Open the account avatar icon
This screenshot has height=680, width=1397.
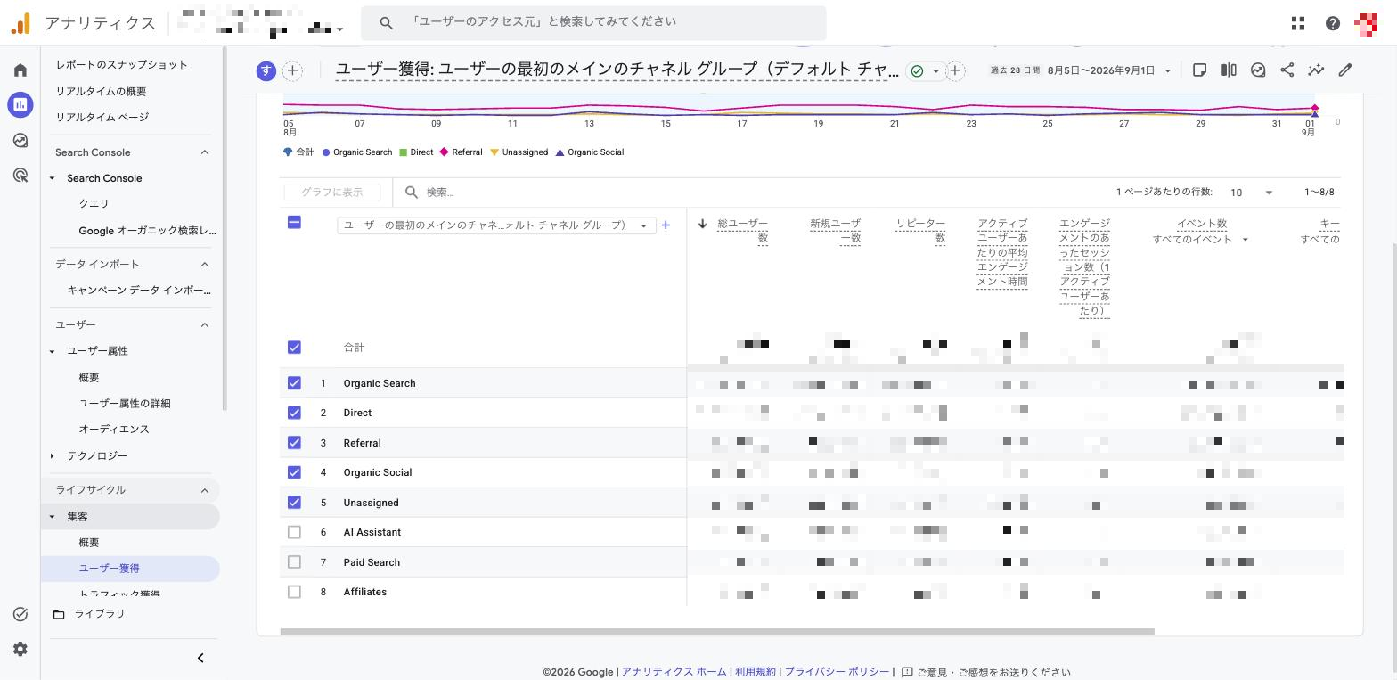[x=1367, y=24]
